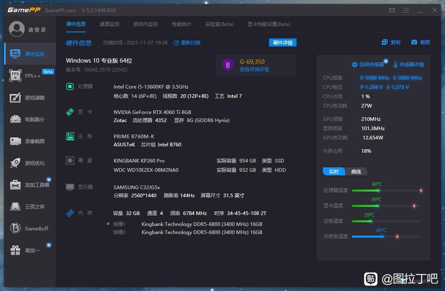Click the 处理器温度 40℃ bar
Viewport: 445px width, 291px height.
[387, 191]
